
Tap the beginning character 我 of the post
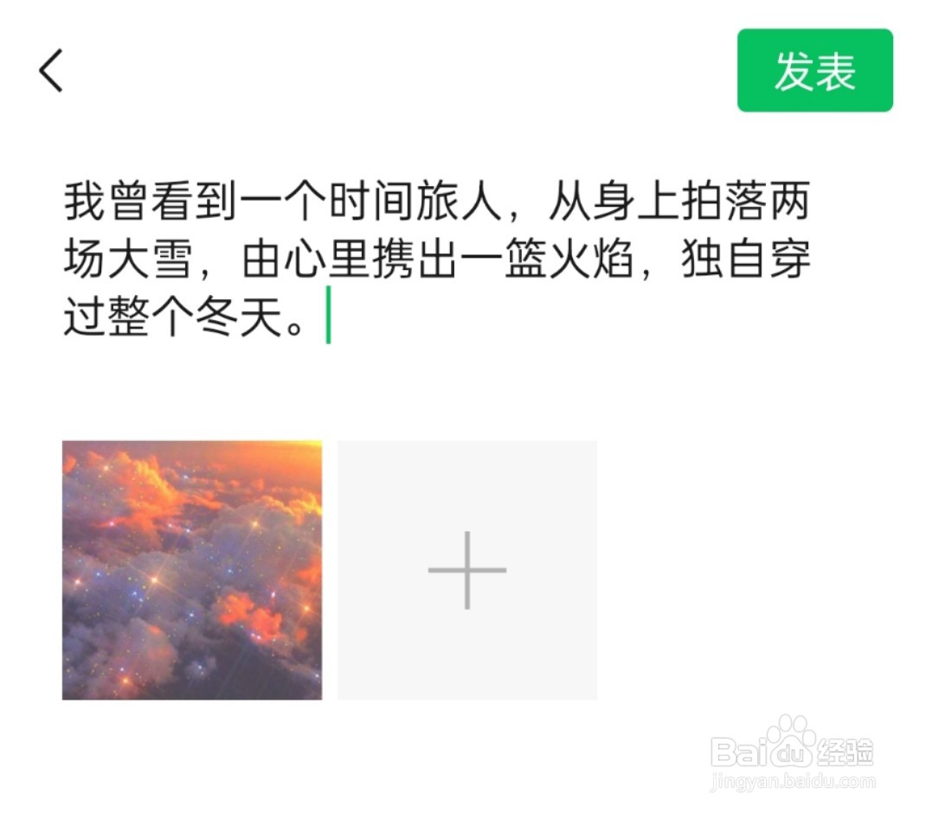pyautogui.click(x=85, y=202)
